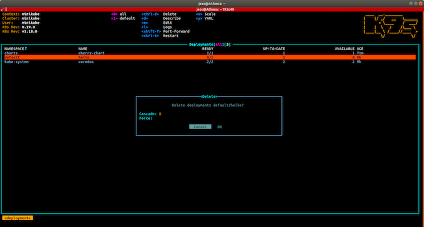Select the 'all' namespace shortcut
This screenshot has width=424, height=227.
(x=119, y=14)
